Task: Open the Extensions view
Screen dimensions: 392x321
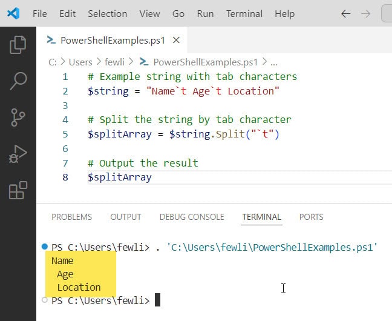Action: [18, 190]
